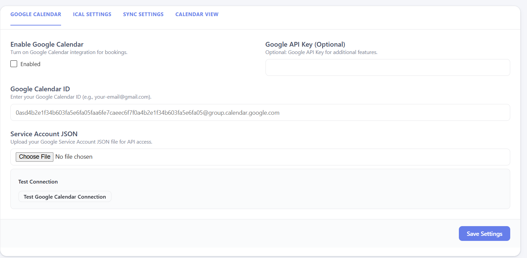Screen dimensions: 527x258
Task: Click 'Turn on Google Calendar integration for bookings.'
Action: click(x=69, y=52)
